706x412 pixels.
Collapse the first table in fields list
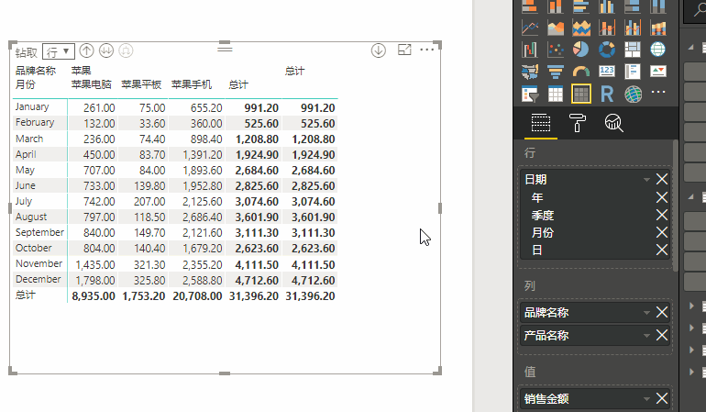(690, 47)
